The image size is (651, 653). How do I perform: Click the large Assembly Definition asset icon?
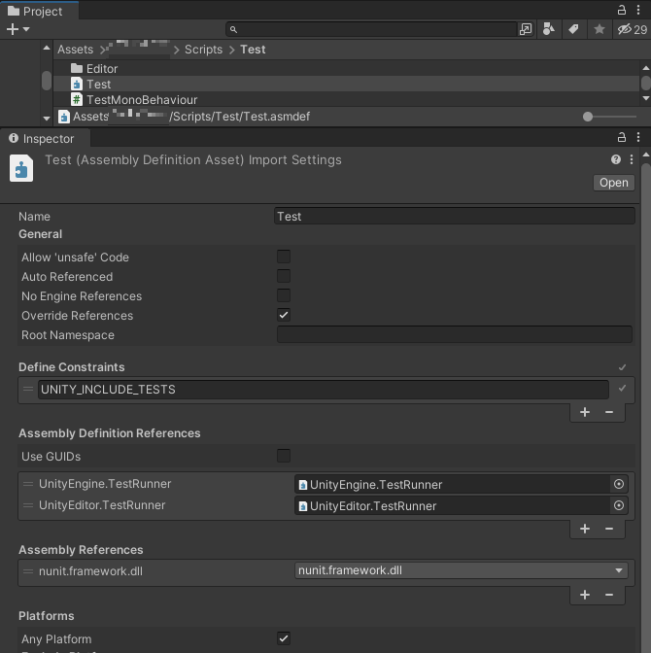21,168
